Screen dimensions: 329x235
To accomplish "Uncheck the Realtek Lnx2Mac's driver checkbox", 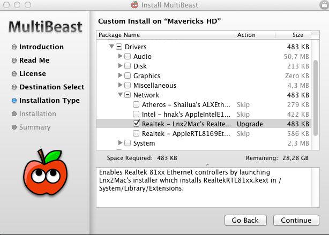I will [136, 124].
